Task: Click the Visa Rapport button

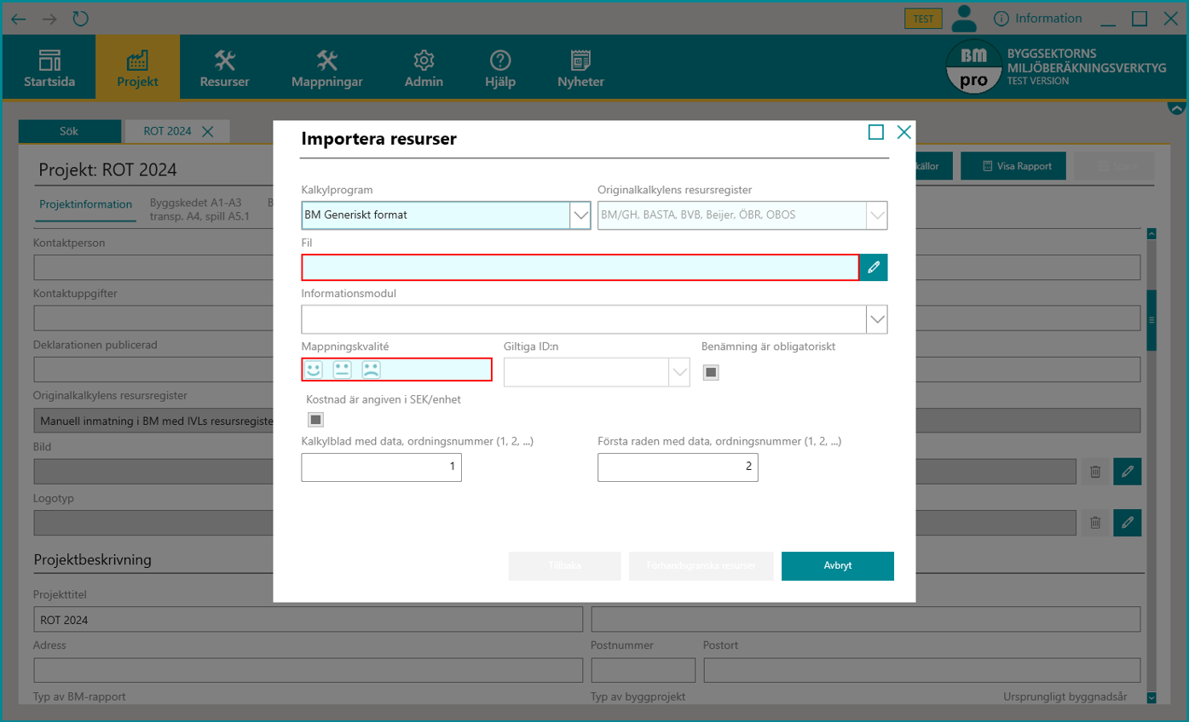Action: [1016, 166]
